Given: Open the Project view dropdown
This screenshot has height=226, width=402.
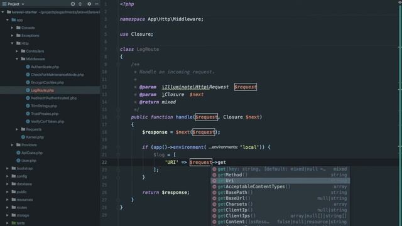Looking at the screenshot, I should tap(23, 4).
